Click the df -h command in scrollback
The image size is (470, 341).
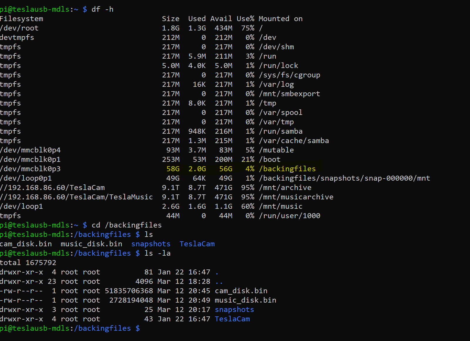click(x=102, y=9)
